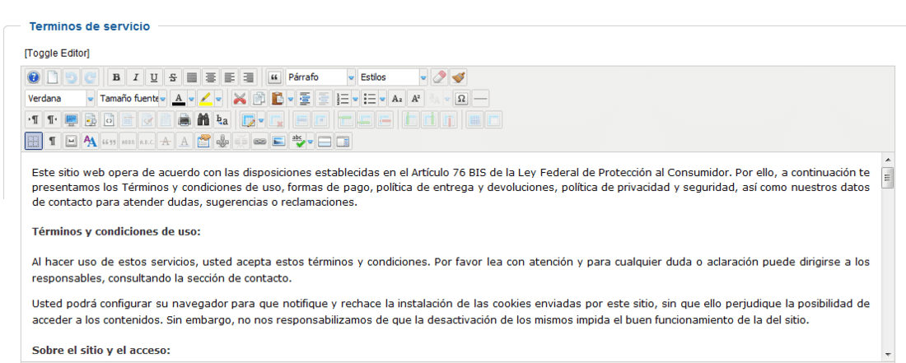
Task: Open the source code view icon
Action: (110, 120)
